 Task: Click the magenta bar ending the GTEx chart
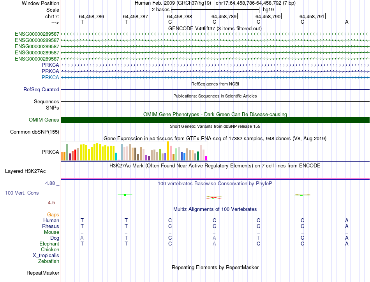click(x=206, y=158)
